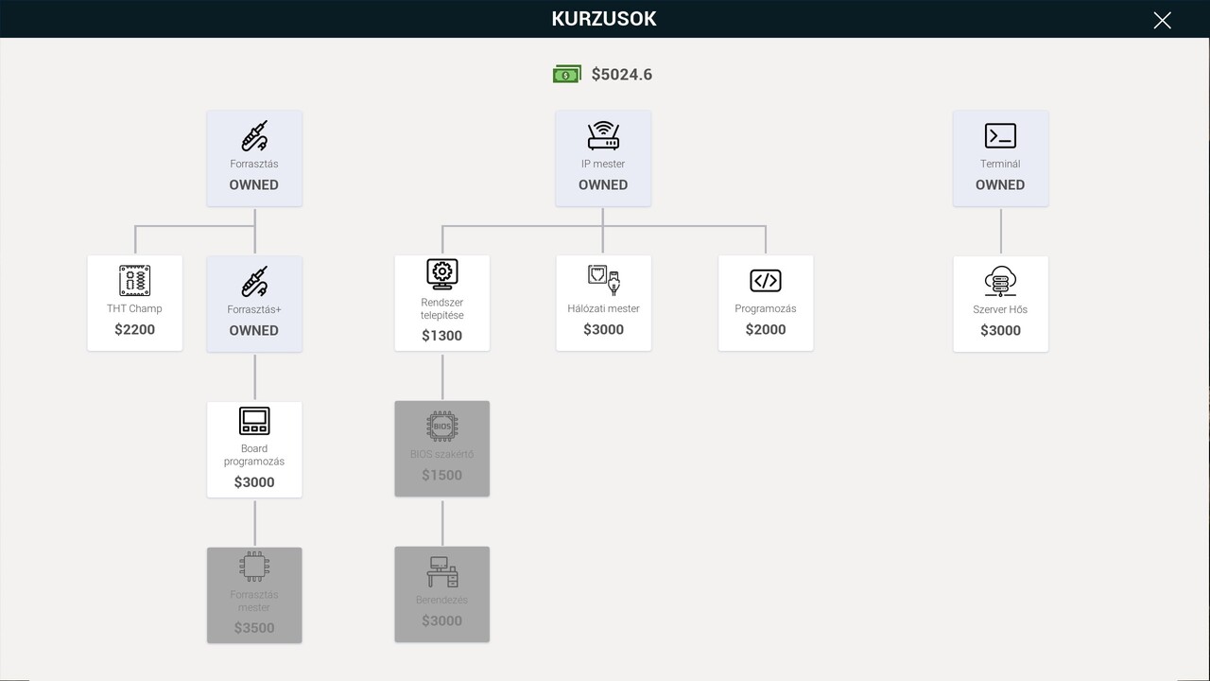This screenshot has width=1210, height=681.
Task: Select the THT Champ circuit board icon
Action: coord(135,281)
